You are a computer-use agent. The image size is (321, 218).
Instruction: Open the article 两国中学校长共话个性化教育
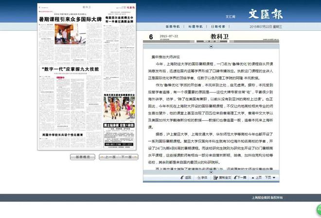pyautogui.click(x=62, y=135)
